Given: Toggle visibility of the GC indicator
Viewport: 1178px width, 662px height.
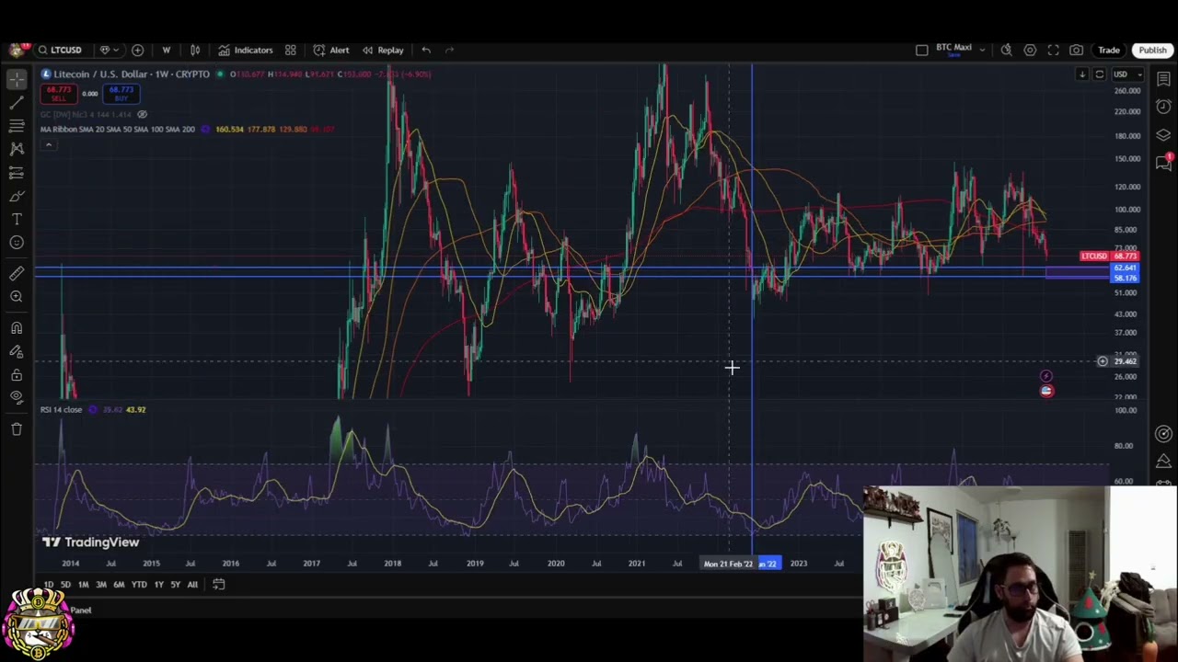Looking at the screenshot, I should click(x=142, y=114).
